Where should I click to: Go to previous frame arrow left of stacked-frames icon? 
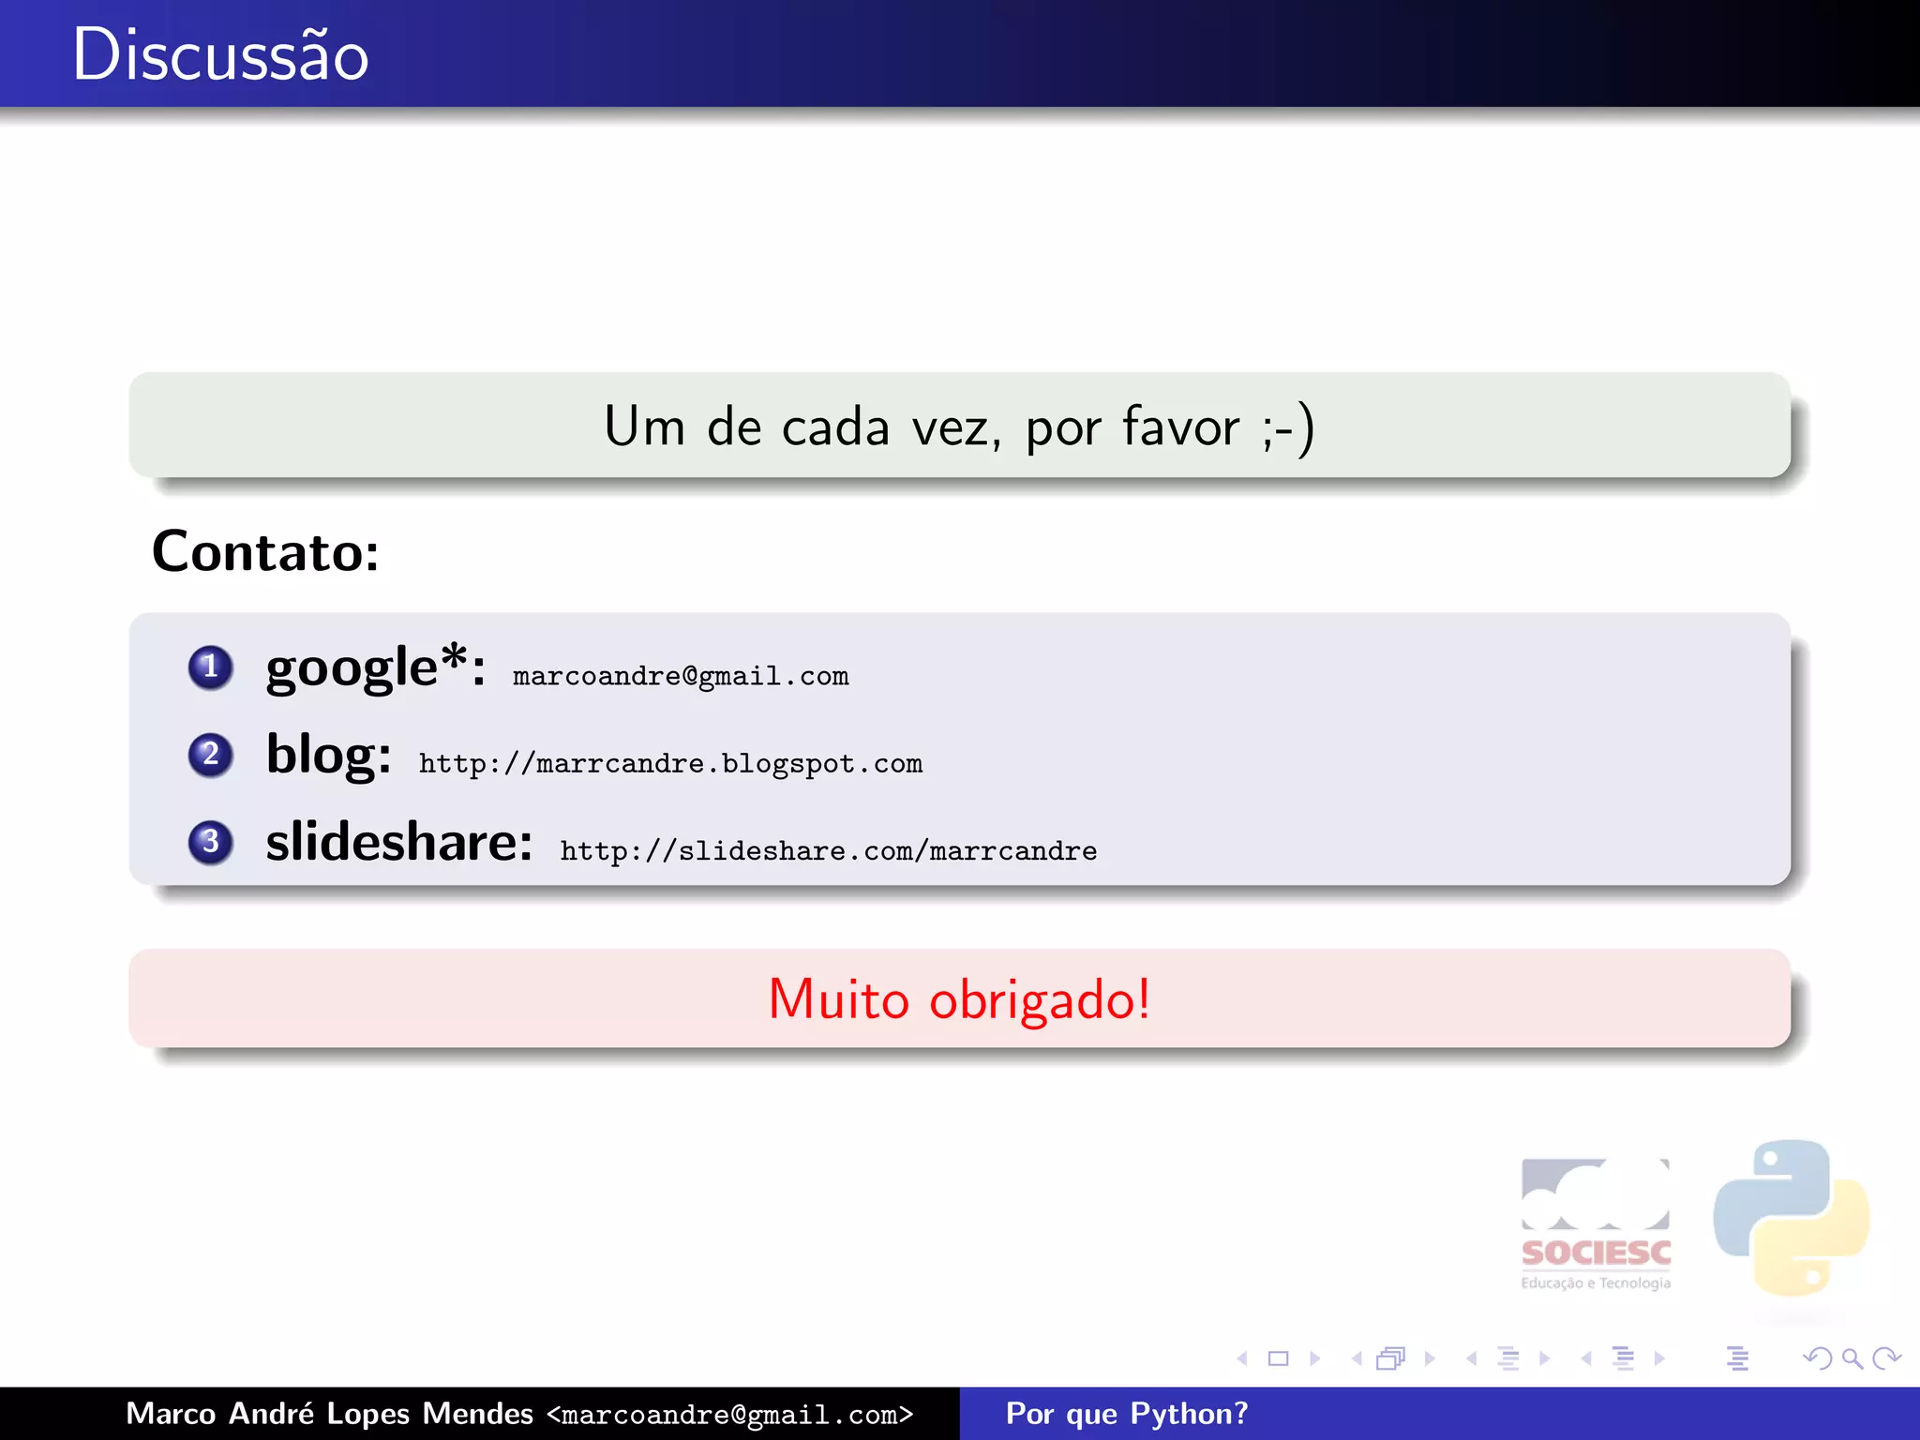click(1357, 1358)
